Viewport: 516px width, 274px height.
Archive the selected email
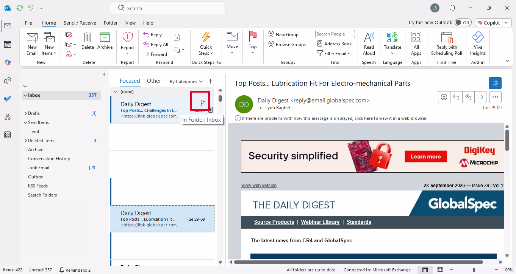(105, 41)
